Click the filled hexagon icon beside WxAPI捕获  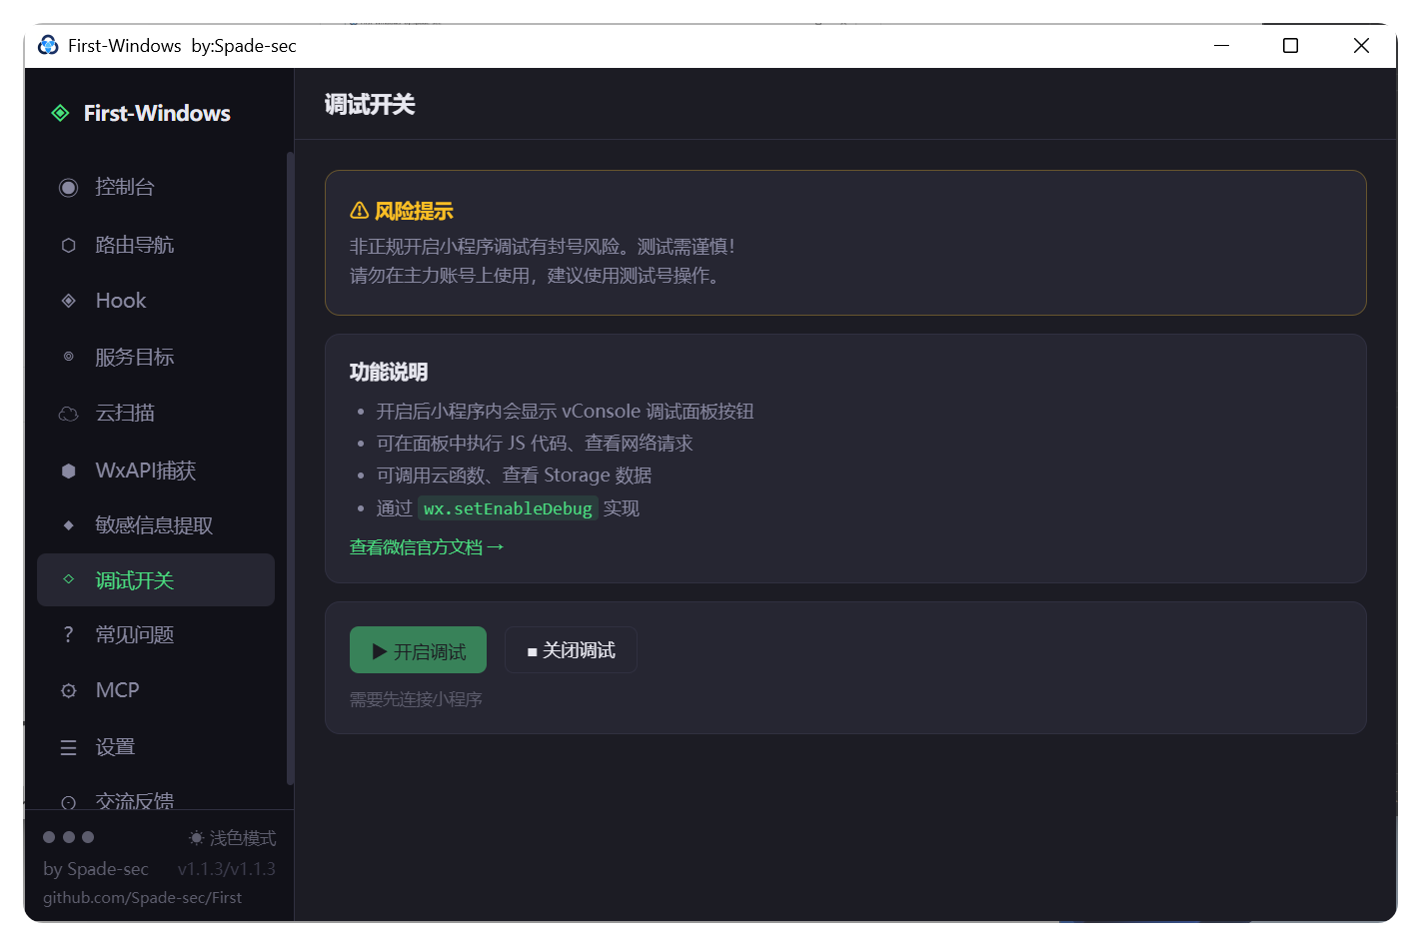(68, 471)
